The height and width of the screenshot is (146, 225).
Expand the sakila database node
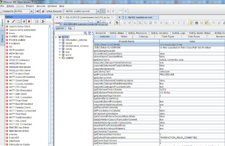point(60,49)
